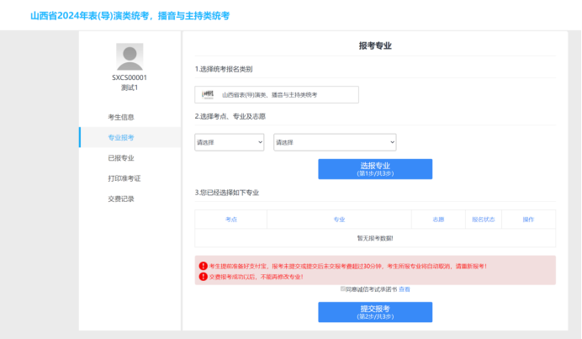Click the 专业 column header in table
The width and height of the screenshot is (582, 339).
click(339, 220)
